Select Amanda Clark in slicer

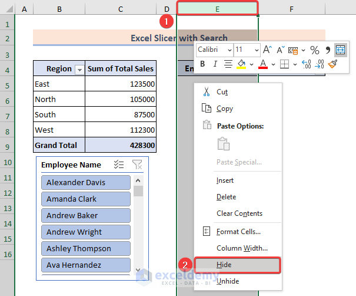(86, 199)
